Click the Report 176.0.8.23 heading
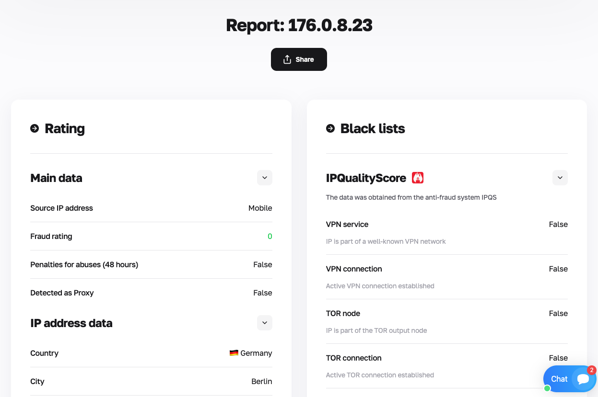This screenshot has height=397, width=598. coord(299,25)
